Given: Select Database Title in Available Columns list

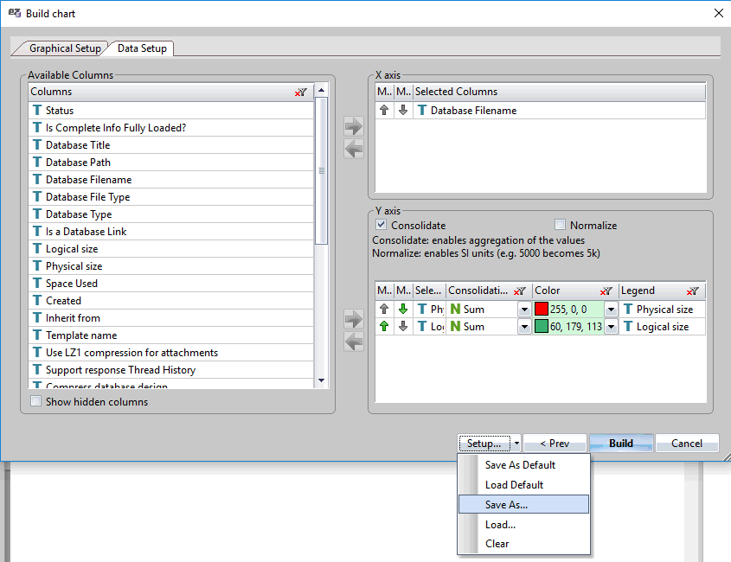Looking at the screenshot, I should pos(78,145).
